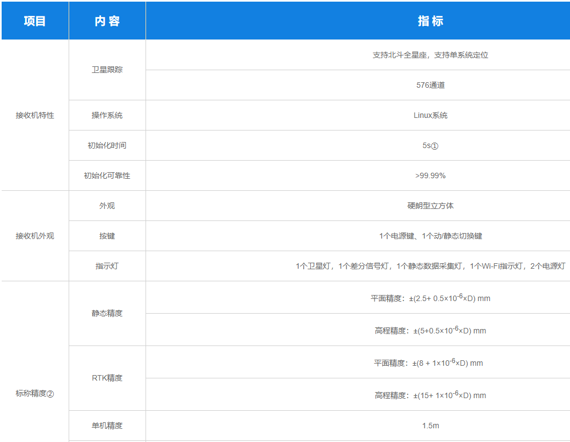Viewport: 570px width, 442px height.
Task: Select the Linux系统 value
Action: coord(430,115)
